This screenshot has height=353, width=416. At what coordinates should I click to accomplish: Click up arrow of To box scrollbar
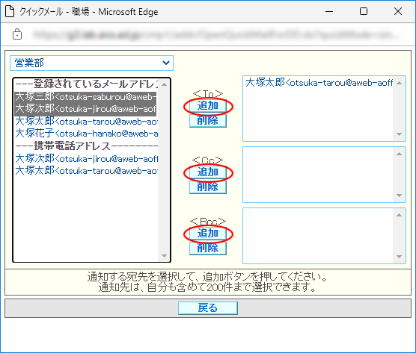pyautogui.click(x=399, y=84)
